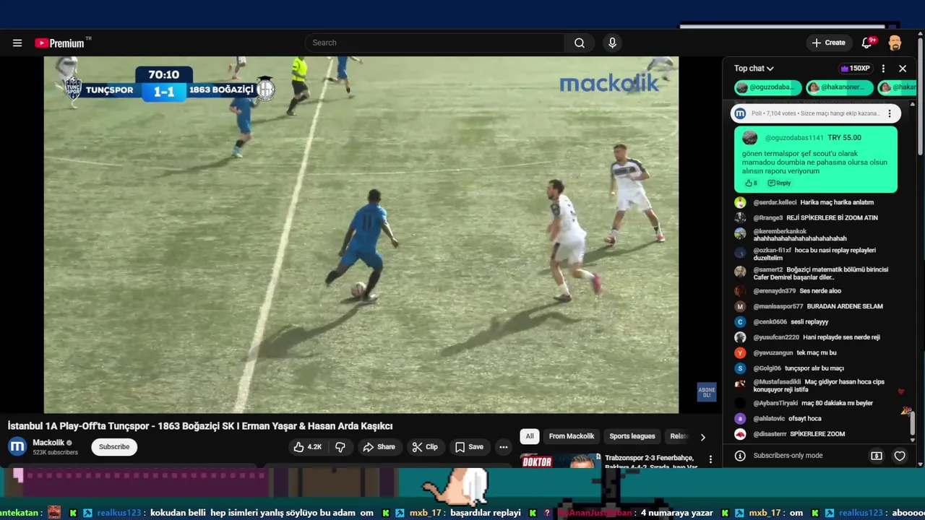Clip the video

pos(425,447)
